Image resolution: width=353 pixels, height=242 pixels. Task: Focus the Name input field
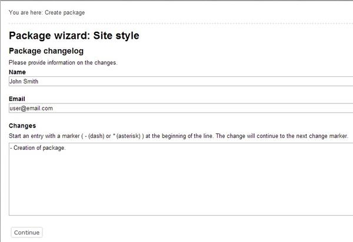coord(181,81)
